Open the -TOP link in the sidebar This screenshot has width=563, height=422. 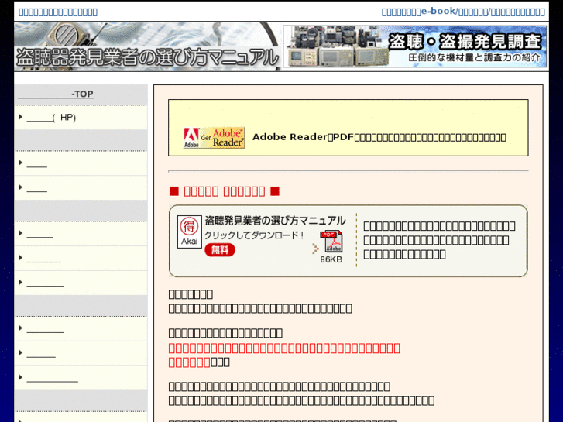(x=56, y=94)
